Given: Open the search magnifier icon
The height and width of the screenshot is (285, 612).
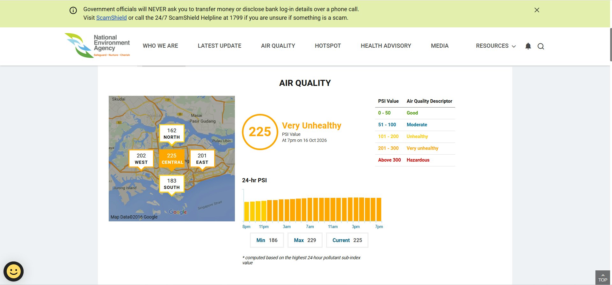Looking at the screenshot, I should pos(541,46).
